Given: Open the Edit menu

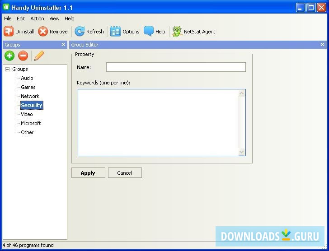Looking at the screenshot, I should [21, 19].
